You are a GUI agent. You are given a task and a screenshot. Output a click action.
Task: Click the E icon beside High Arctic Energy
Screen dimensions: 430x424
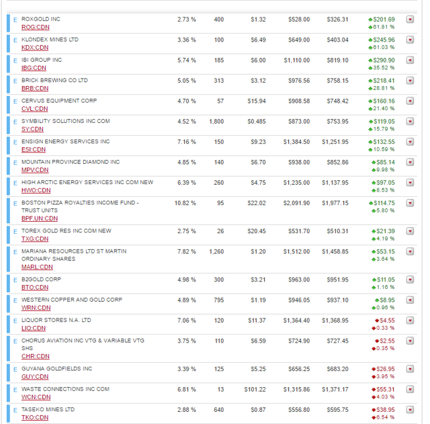pos(15,183)
